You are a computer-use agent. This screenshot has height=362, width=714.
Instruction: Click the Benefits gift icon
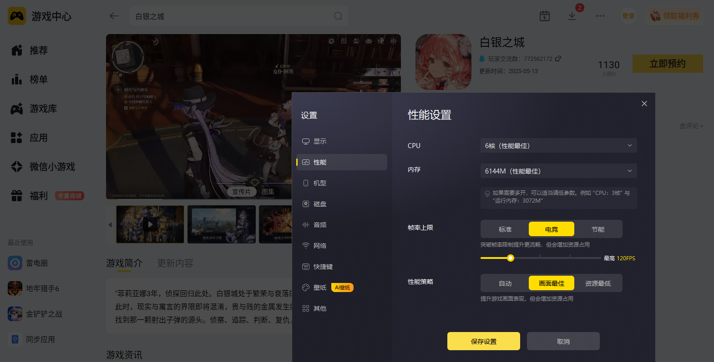pos(17,196)
